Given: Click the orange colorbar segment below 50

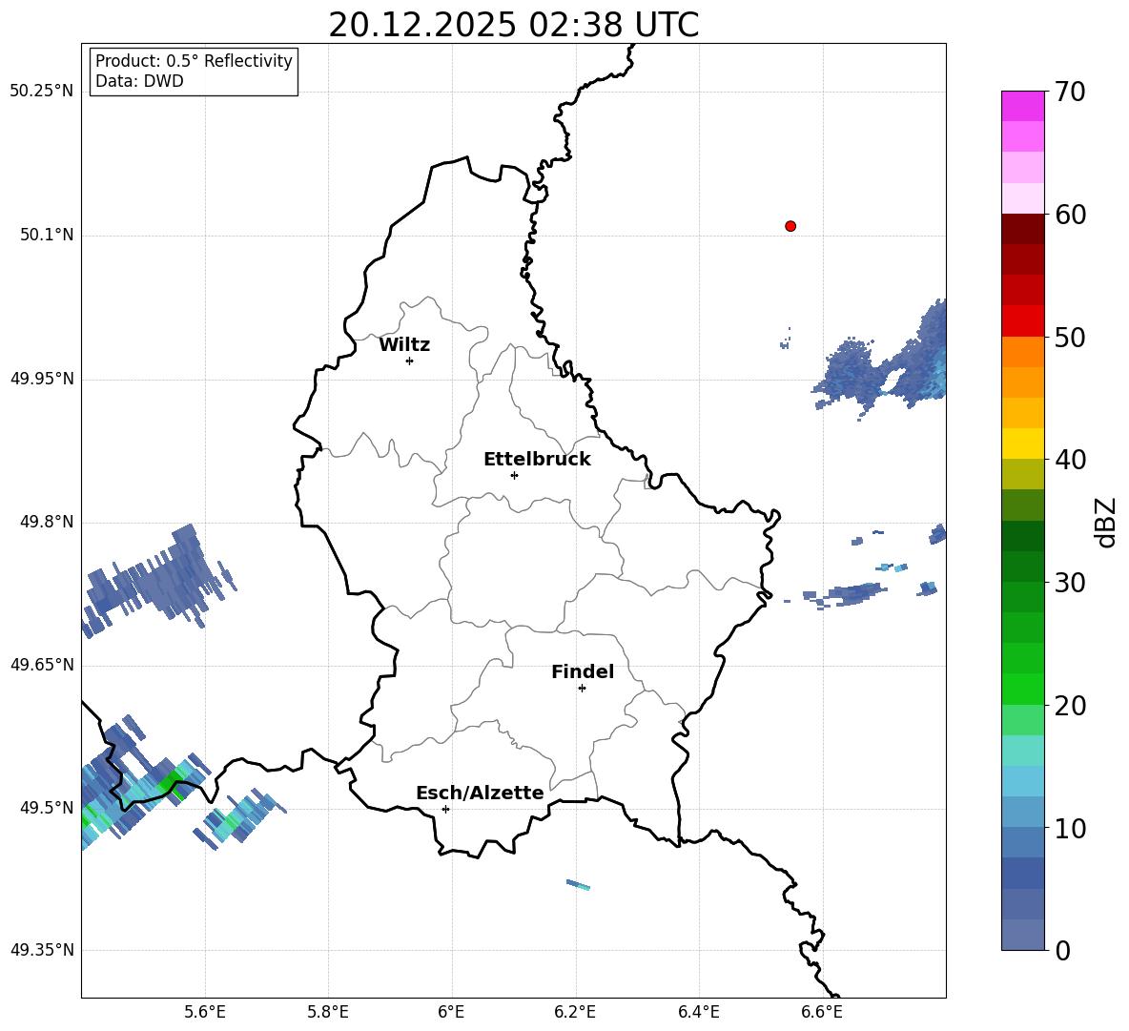Looking at the screenshot, I should pos(1022,351).
